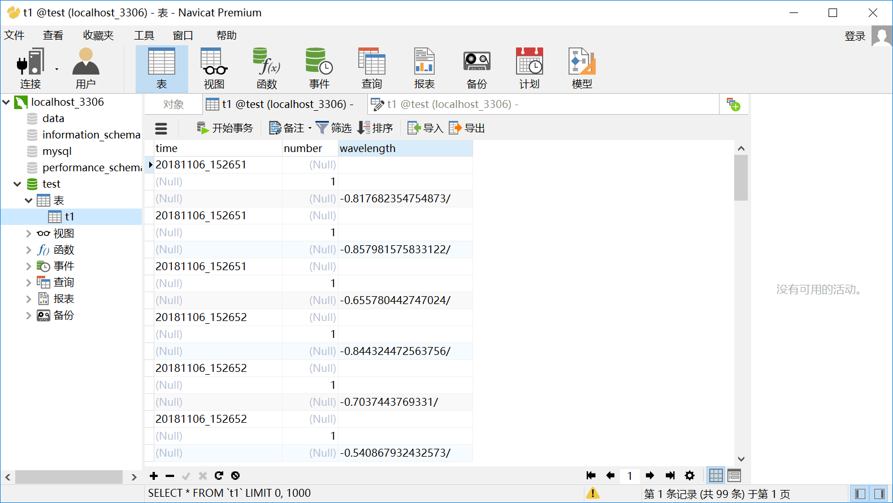Go to first page of records
The height and width of the screenshot is (503, 893).
click(591, 476)
